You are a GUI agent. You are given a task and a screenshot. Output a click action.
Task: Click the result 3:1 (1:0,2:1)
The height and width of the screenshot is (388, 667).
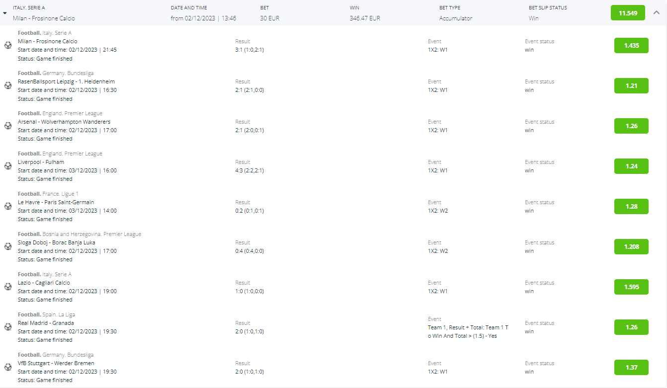(250, 50)
